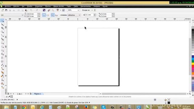Viewport: 194px width, 109px height.
Task: Add a page before Página 1
Action: [8, 94]
